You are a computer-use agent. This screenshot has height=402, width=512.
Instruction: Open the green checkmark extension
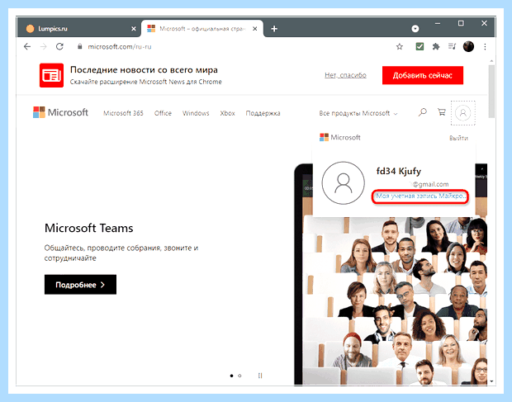(x=420, y=47)
